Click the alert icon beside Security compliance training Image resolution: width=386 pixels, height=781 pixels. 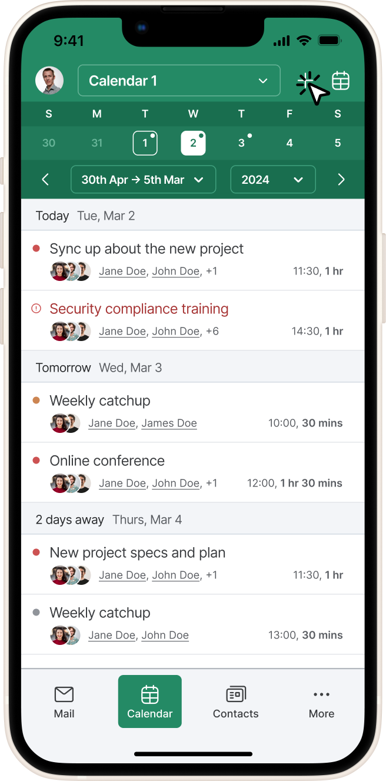[36, 308]
